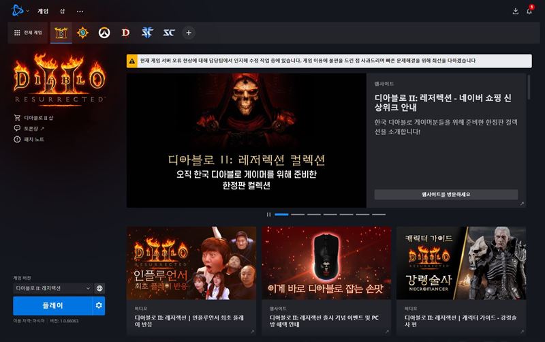The height and width of the screenshot is (342, 545).
Task: Open game settings gear next to Play
Action: (x=99, y=305)
